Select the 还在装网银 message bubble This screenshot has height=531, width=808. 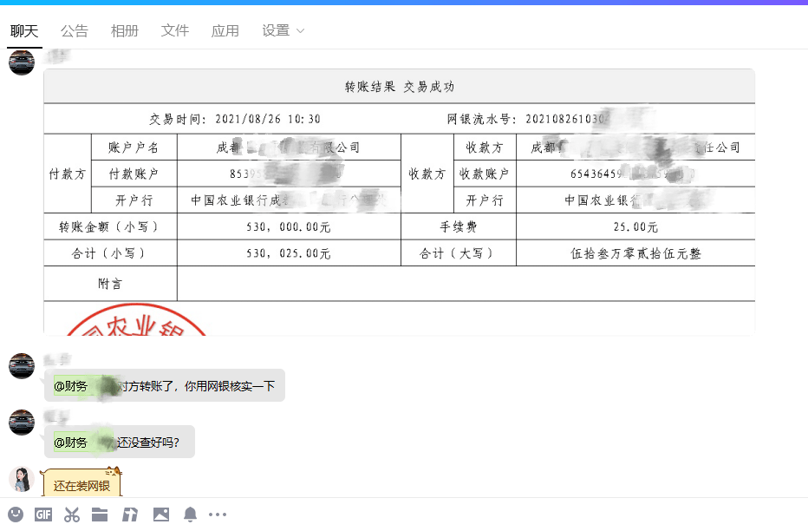[x=81, y=482]
